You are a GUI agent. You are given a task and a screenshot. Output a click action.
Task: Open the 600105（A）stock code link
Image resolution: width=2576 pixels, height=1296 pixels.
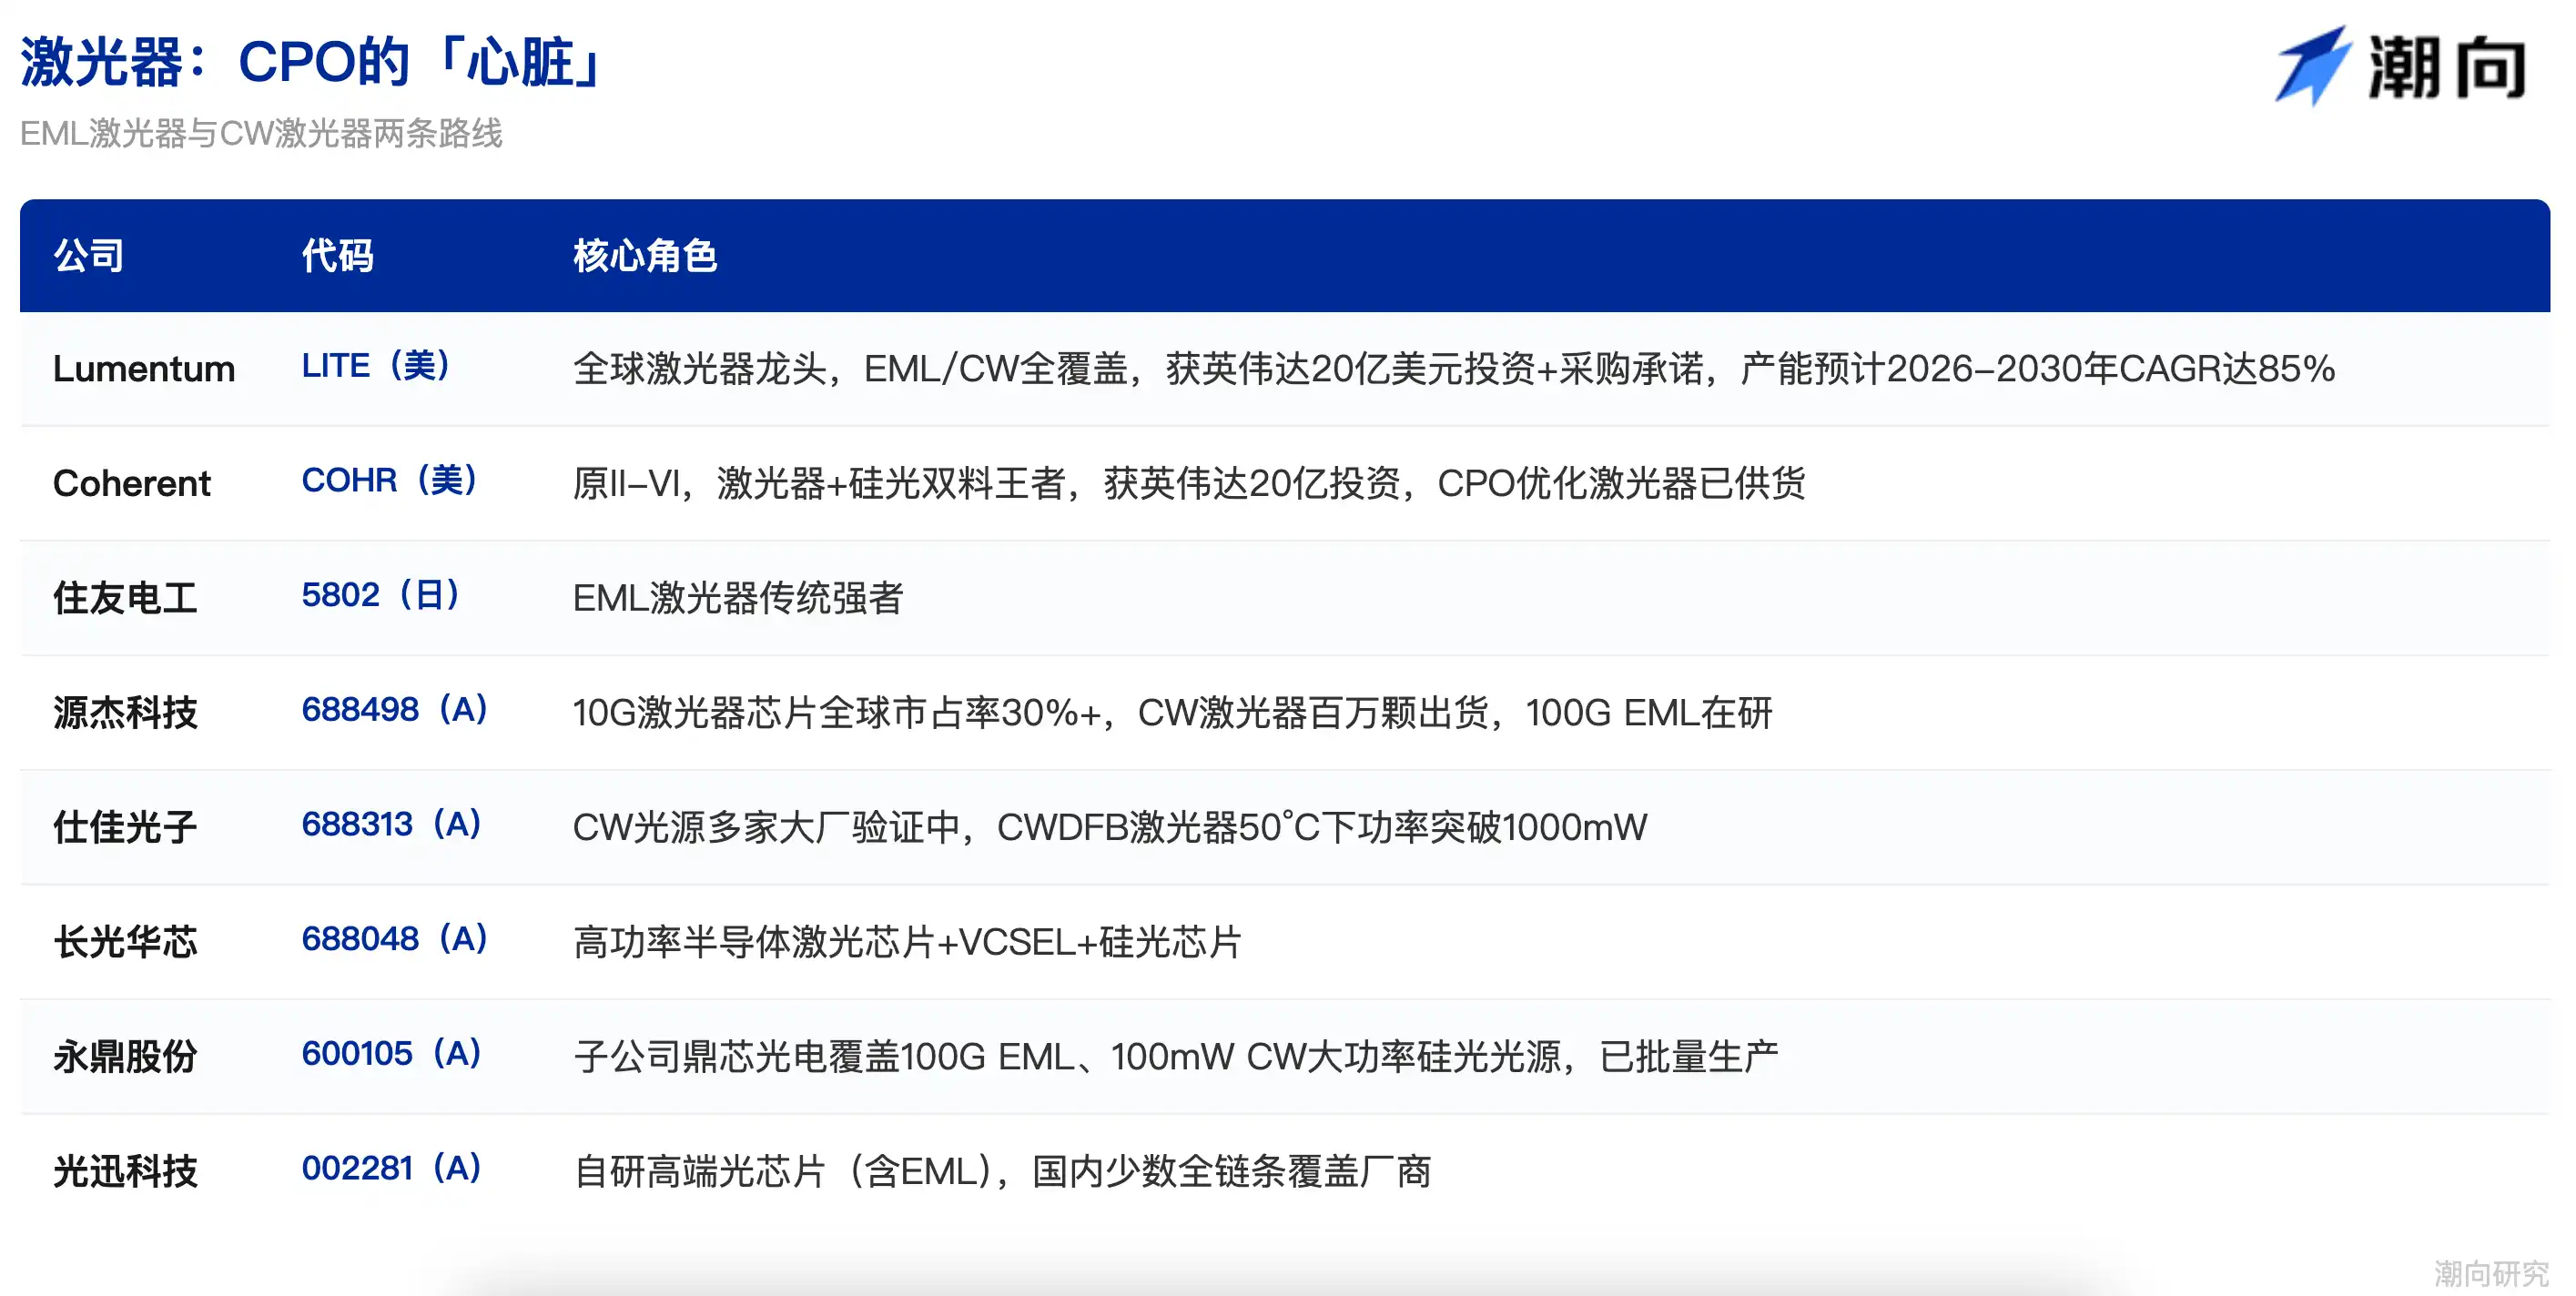pos(392,1053)
